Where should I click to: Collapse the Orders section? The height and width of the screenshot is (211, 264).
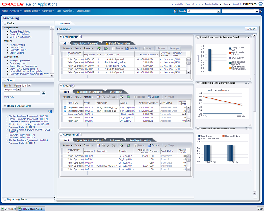coord(61,86)
